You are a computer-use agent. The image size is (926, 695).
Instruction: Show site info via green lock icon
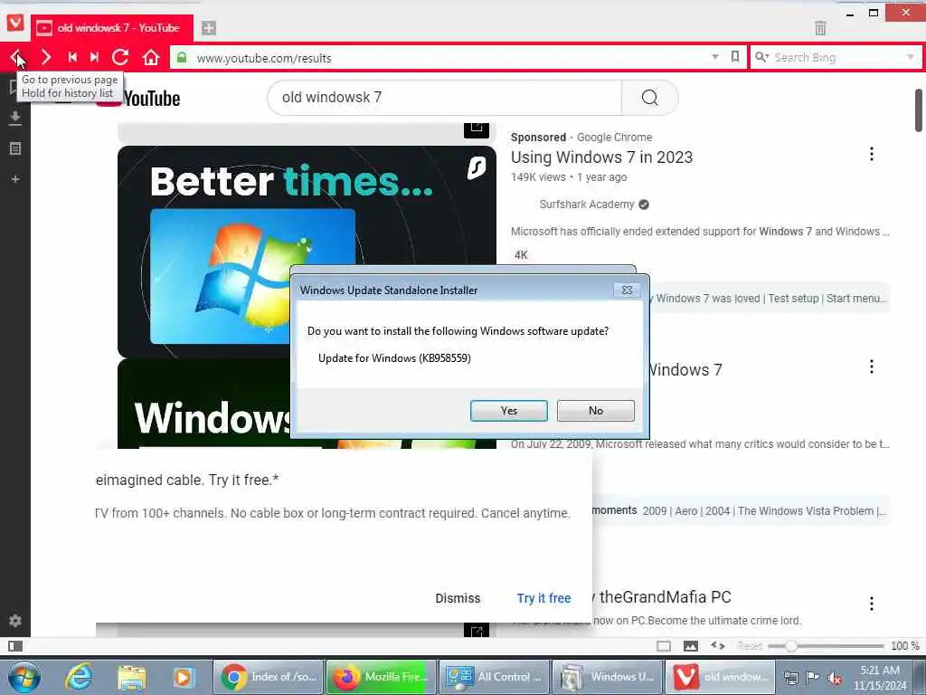182,57
